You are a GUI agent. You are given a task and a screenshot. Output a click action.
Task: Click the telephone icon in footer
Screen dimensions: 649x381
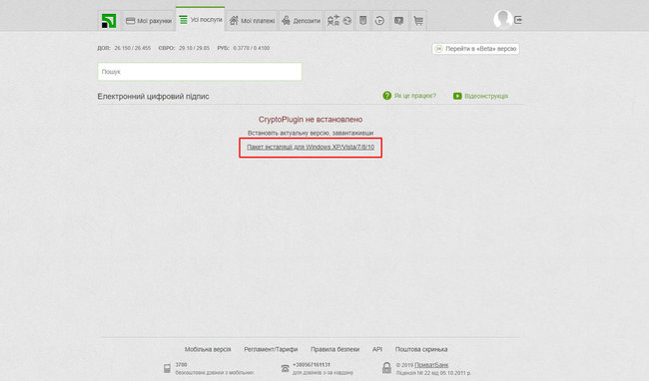[285, 368]
